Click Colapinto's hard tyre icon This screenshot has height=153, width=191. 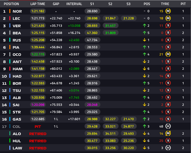tap(168, 126)
